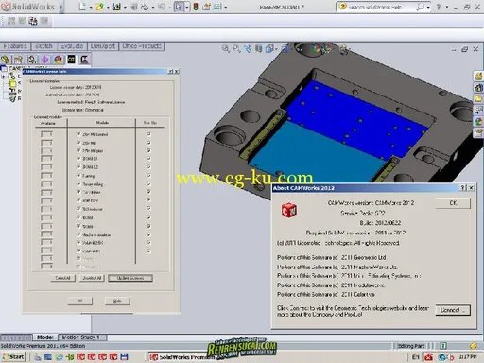
Task: Click the third icon in CAMWorks small toolbar
Action: click(33, 21)
